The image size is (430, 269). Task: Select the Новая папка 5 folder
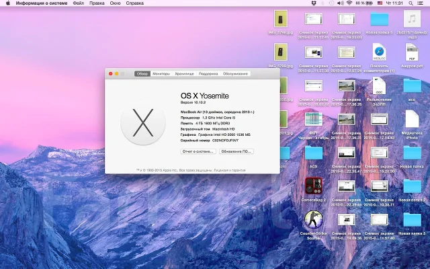pos(379,20)
